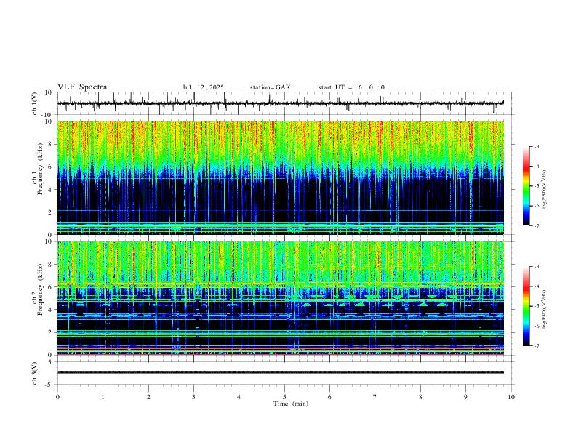Click the '-7' label on ch.2 colorbar
The height and width of the screenshot is (445, 576).
(536, 346)
